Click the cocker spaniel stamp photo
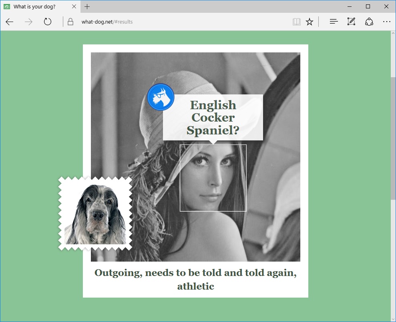 pyautogui.click(x=95, y=214)
